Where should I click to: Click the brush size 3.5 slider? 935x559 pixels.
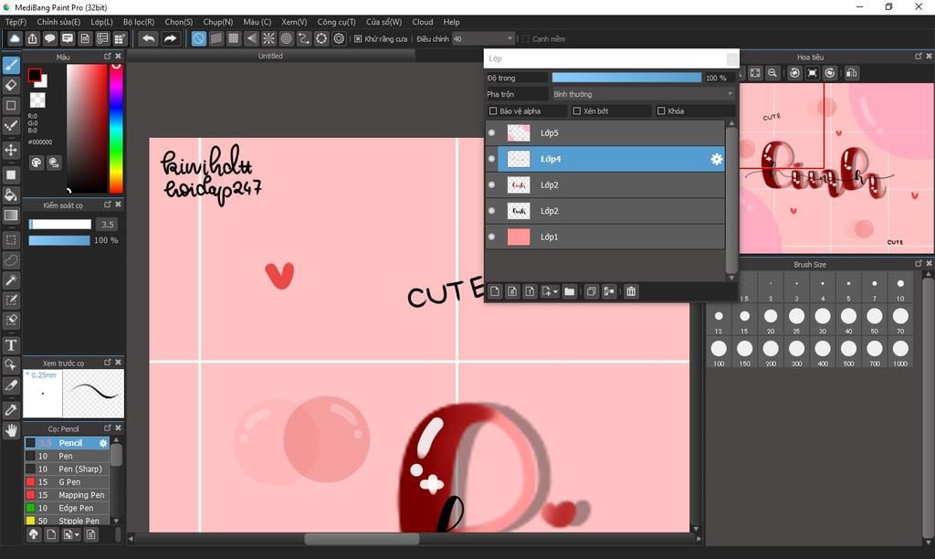(x=60, y=225)
